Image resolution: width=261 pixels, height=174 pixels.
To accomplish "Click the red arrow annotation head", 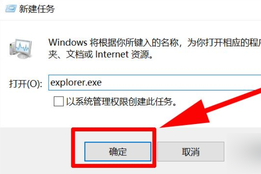I will (185, 115).
